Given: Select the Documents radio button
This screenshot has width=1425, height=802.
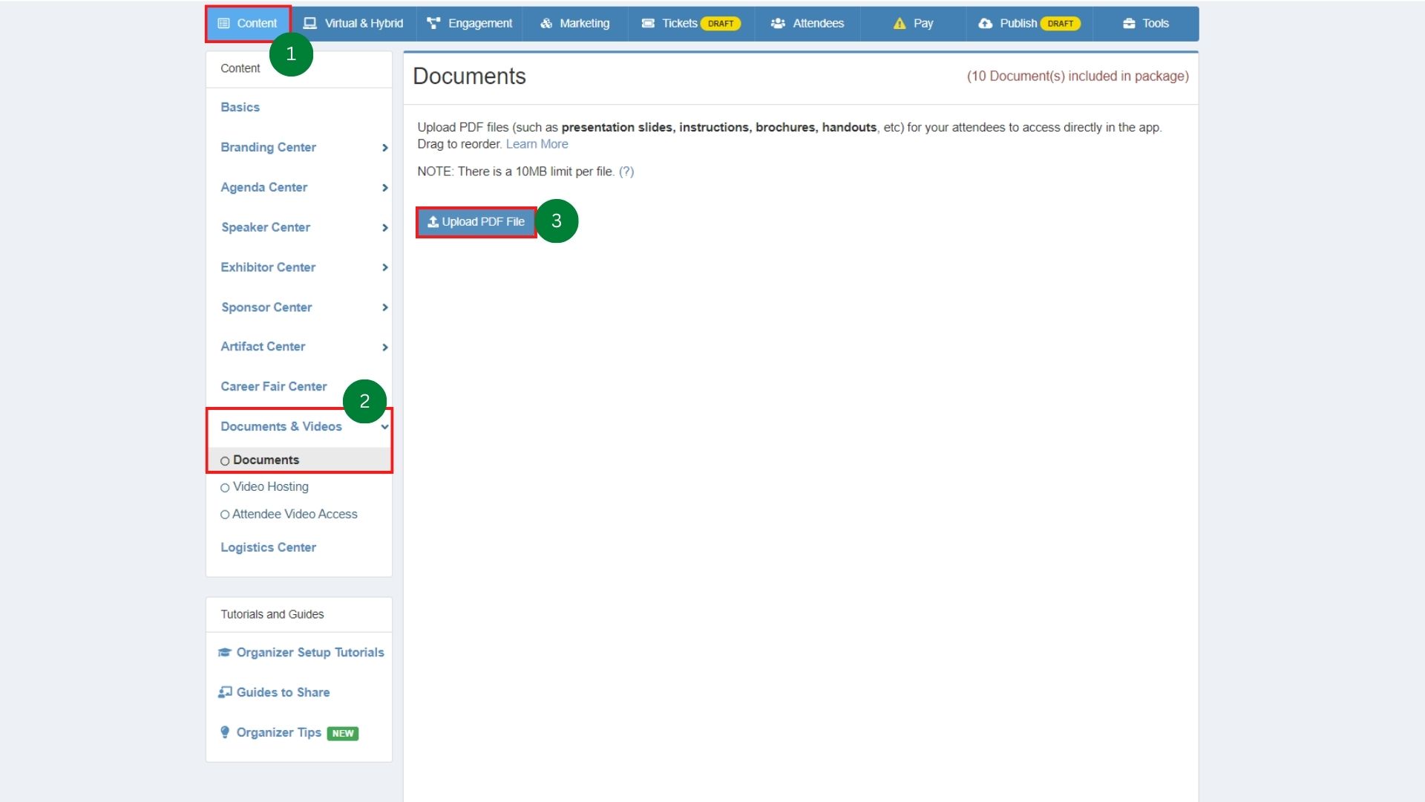Looking at the screenshot, I should coord(225,460).
